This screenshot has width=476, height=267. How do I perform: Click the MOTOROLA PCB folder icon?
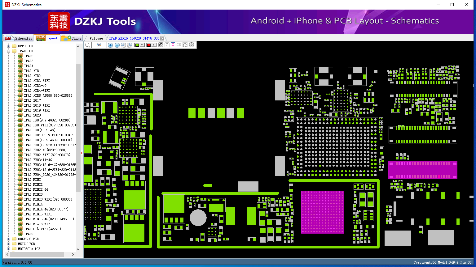click(x=14, y=249)
